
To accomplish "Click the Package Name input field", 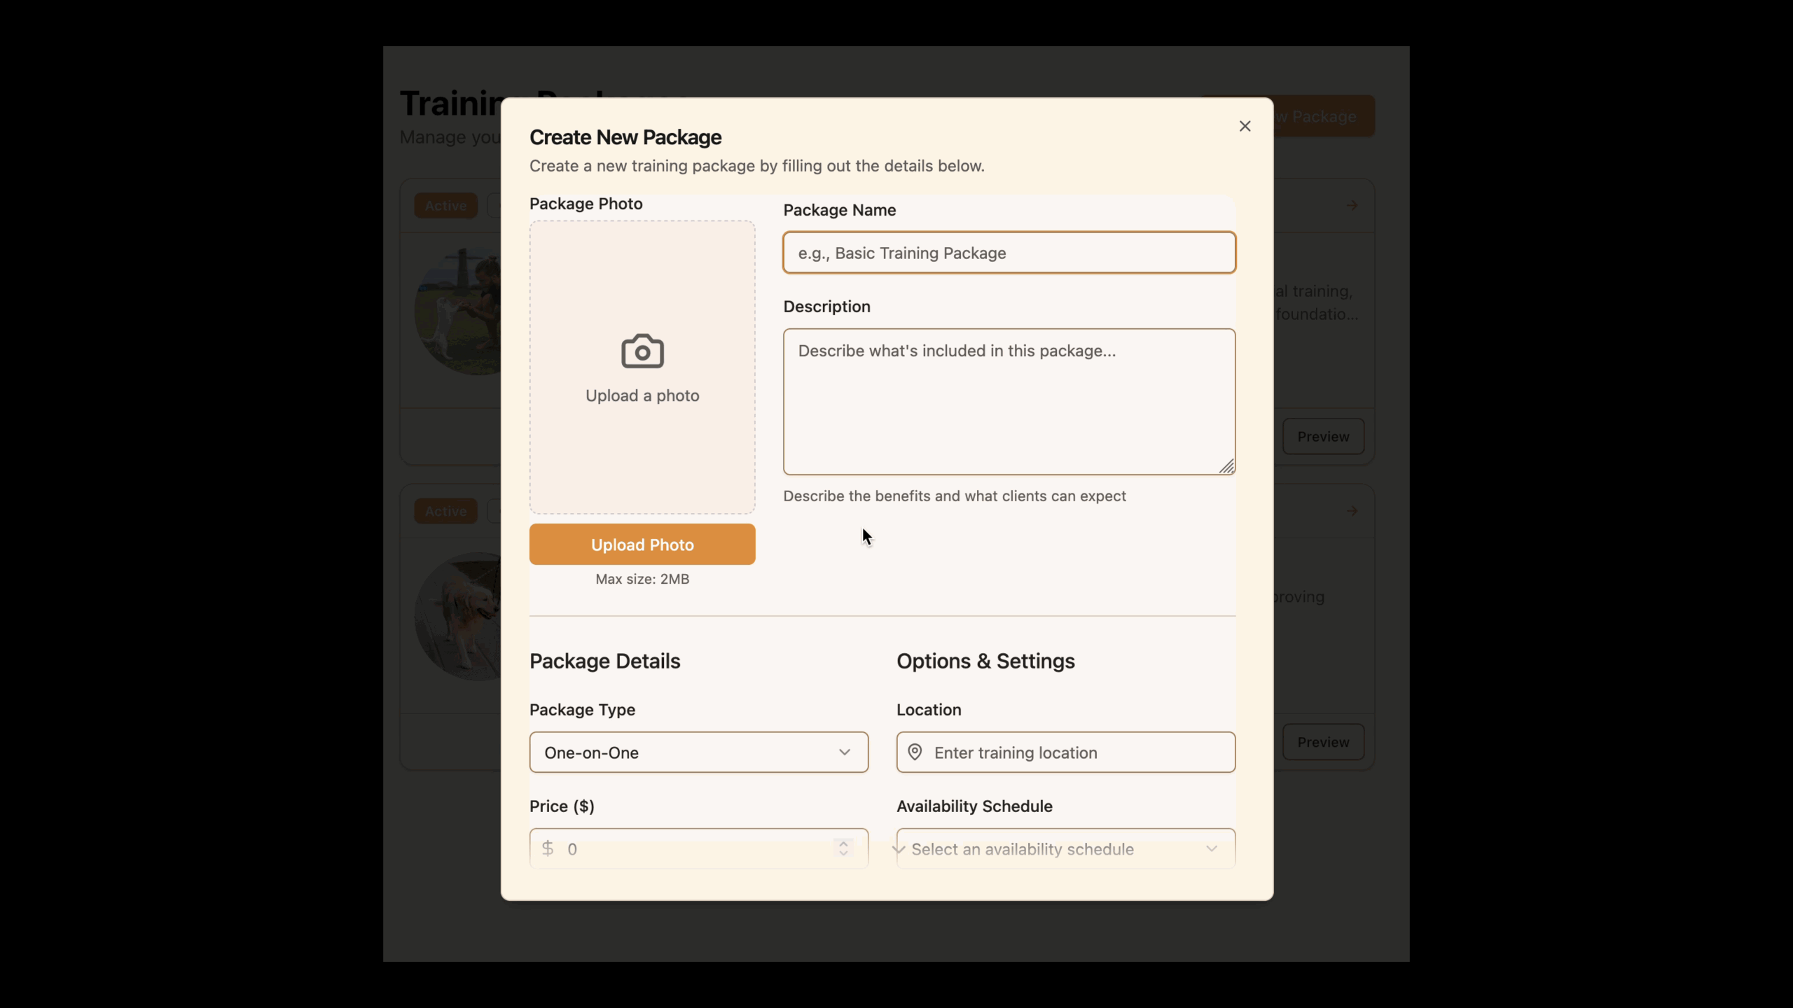I will pyautogui.click(x=1008, y=253).
